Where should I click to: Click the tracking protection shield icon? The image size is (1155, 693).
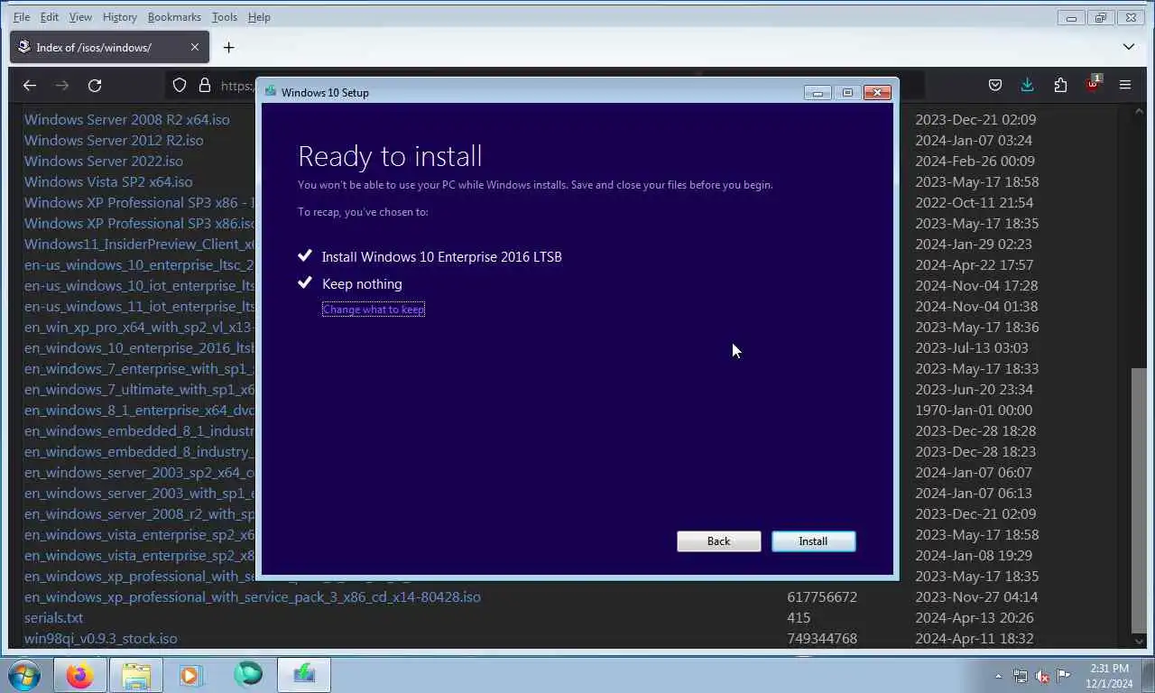coord(180,85)
